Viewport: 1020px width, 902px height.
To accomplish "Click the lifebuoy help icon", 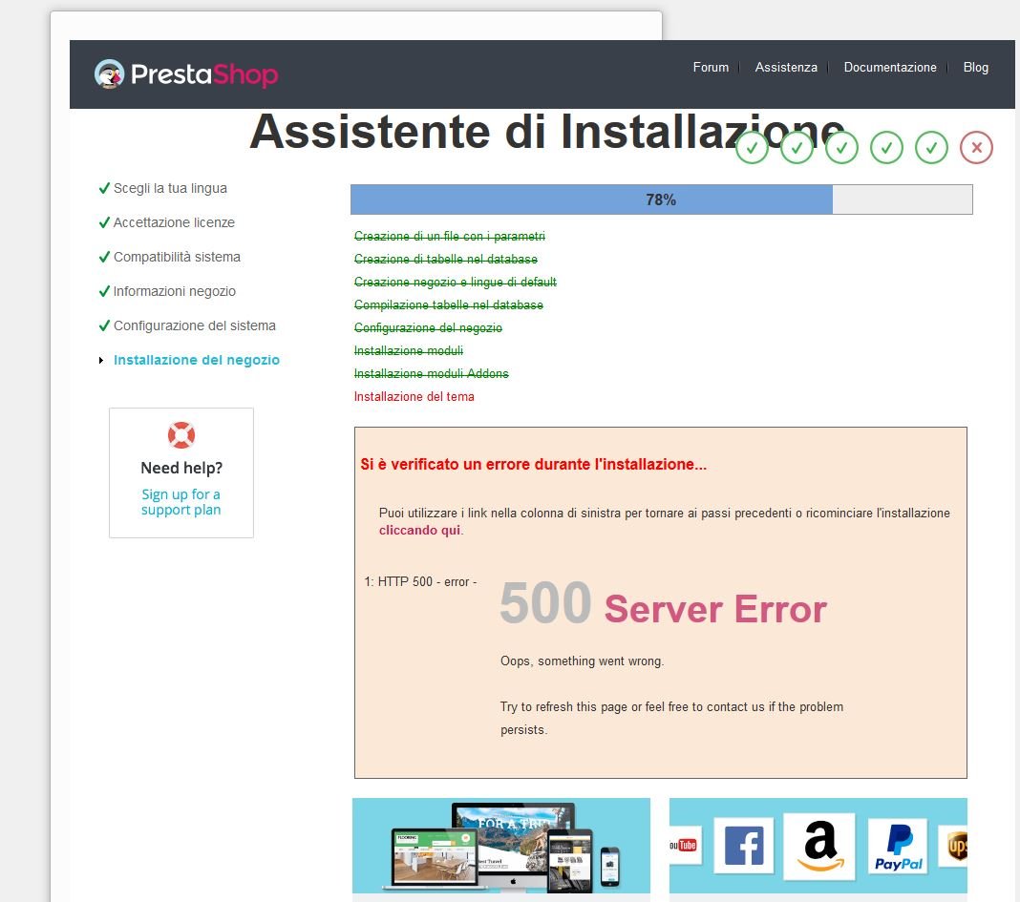I will pyautogui.click(x=181, y=435).
